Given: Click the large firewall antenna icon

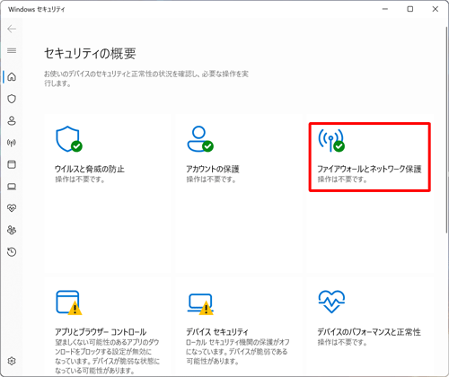Looking at the screenshot, I should click(331, 140).
